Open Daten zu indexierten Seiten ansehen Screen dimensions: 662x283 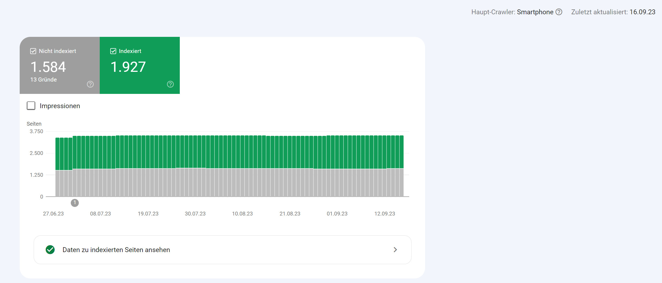point(116,250)
